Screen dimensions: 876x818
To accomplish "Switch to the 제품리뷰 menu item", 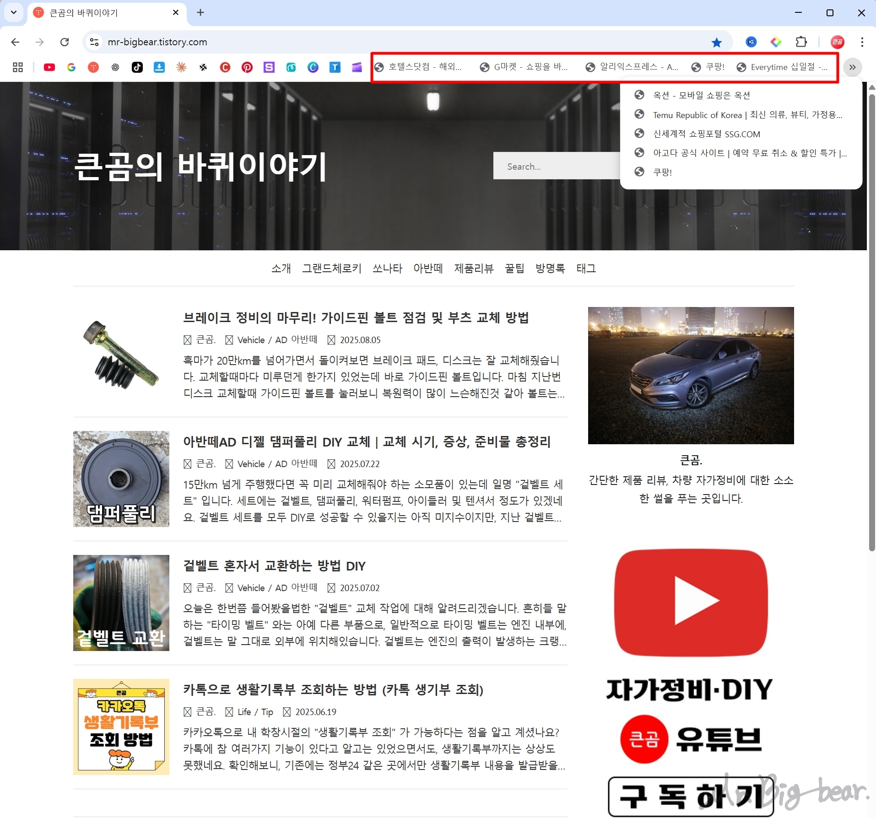I will tap(474, 269).
